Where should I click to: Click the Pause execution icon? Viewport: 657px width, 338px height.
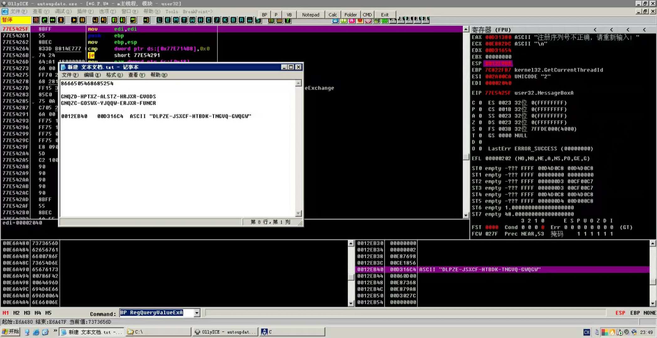pyautogui.click(x=82, y=20)
